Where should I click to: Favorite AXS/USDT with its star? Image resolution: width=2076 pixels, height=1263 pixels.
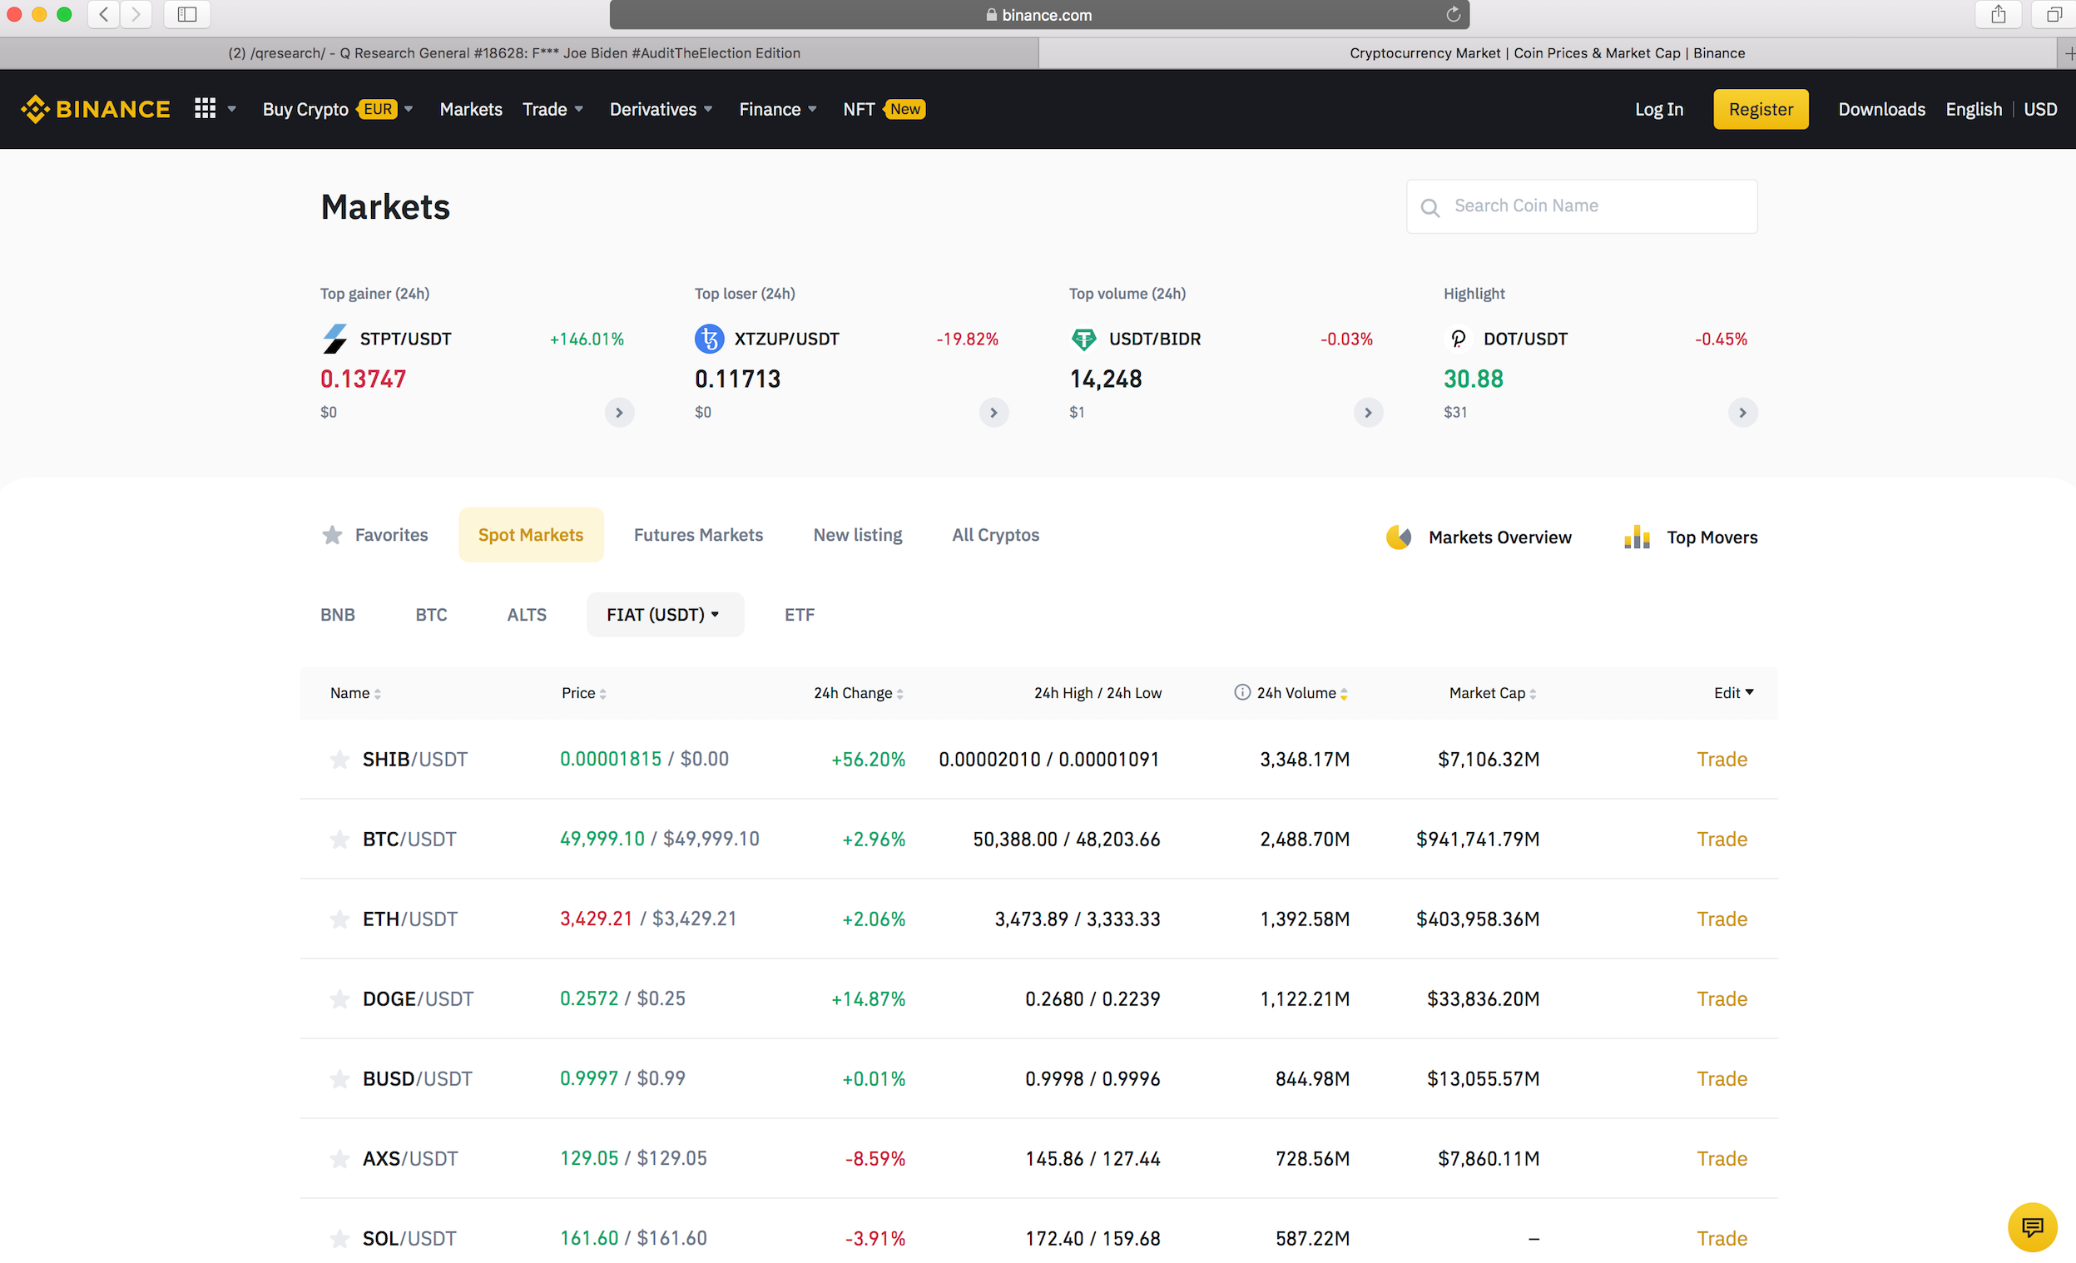click(339, 1159)
